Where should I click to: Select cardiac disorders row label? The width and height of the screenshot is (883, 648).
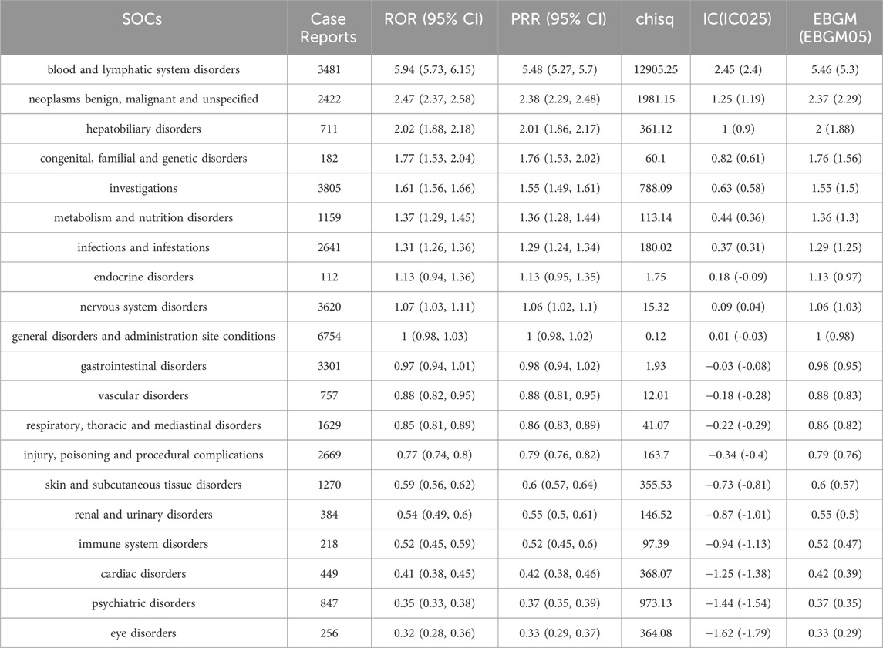143,574
